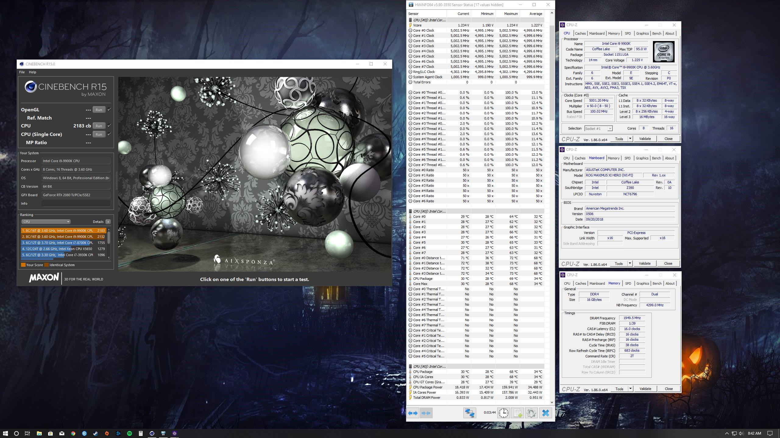Open Origin from the taskbar
780x438 pixels.
tap(107, 433)
